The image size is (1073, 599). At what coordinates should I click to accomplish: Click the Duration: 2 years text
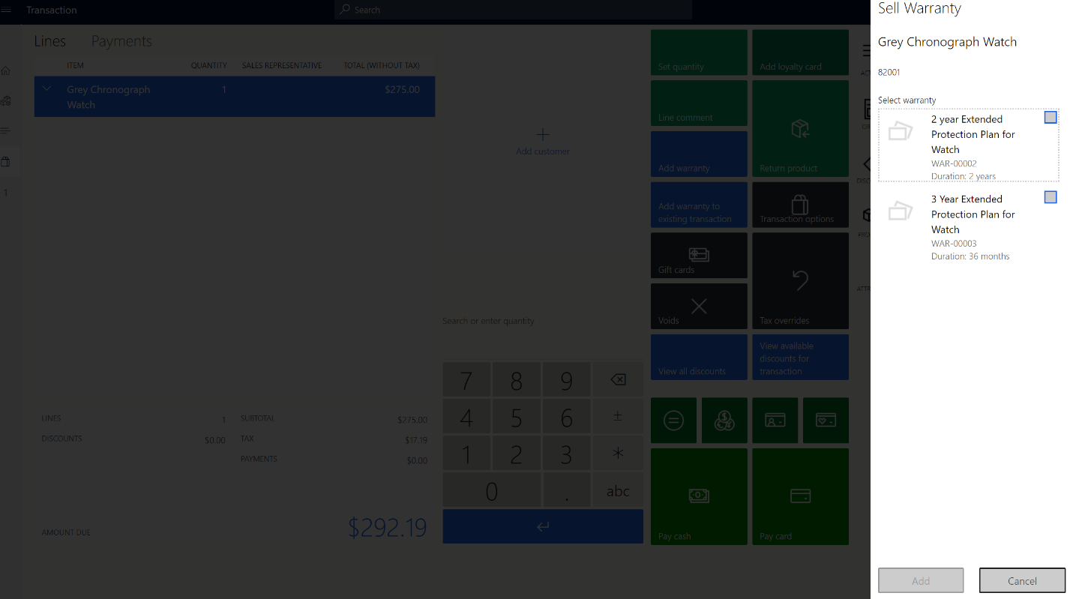tap(964, 177)
